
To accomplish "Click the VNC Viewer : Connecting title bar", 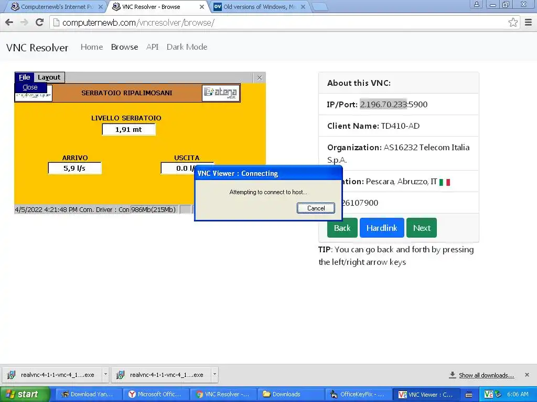I will pos(268,173).
